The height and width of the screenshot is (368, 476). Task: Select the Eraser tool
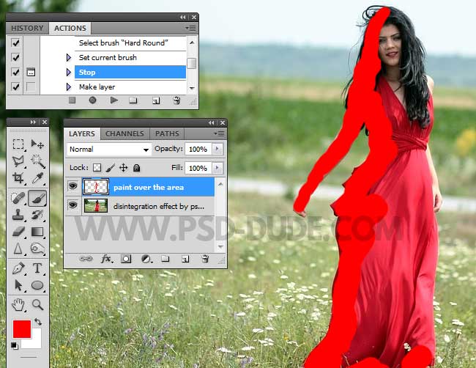click(x=18, y=232)
